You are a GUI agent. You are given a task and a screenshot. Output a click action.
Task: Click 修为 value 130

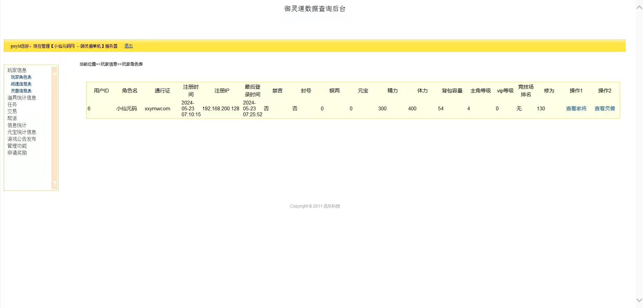[541, 109]
